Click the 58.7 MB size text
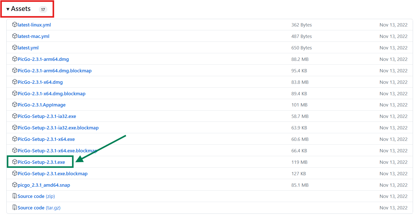The width and height of the screenshot is (414, 215). coord(300,116)
